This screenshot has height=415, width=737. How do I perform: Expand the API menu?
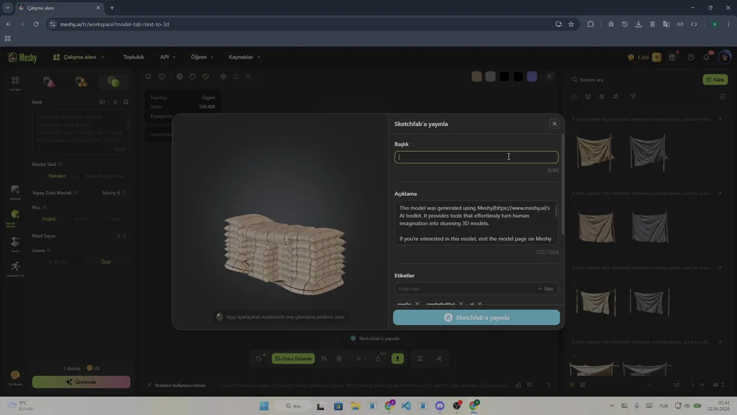pyautogui.click(x=168, y=57)
